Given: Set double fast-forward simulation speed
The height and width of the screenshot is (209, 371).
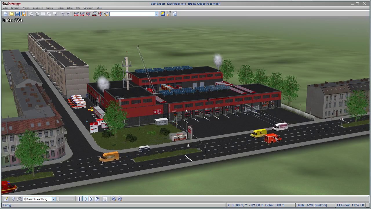Looking at the screenshot, I should (91, 199).
